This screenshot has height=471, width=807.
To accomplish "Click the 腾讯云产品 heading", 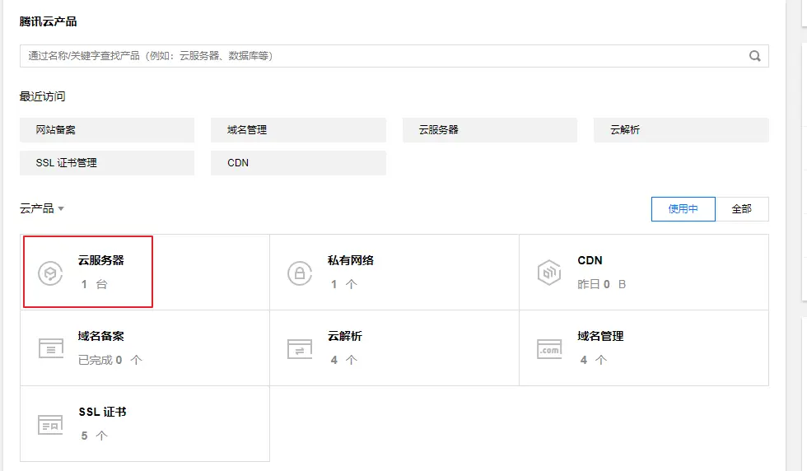I will point(48,21).
